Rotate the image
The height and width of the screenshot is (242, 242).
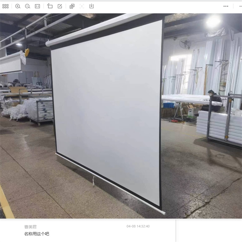tap(50, 6)
